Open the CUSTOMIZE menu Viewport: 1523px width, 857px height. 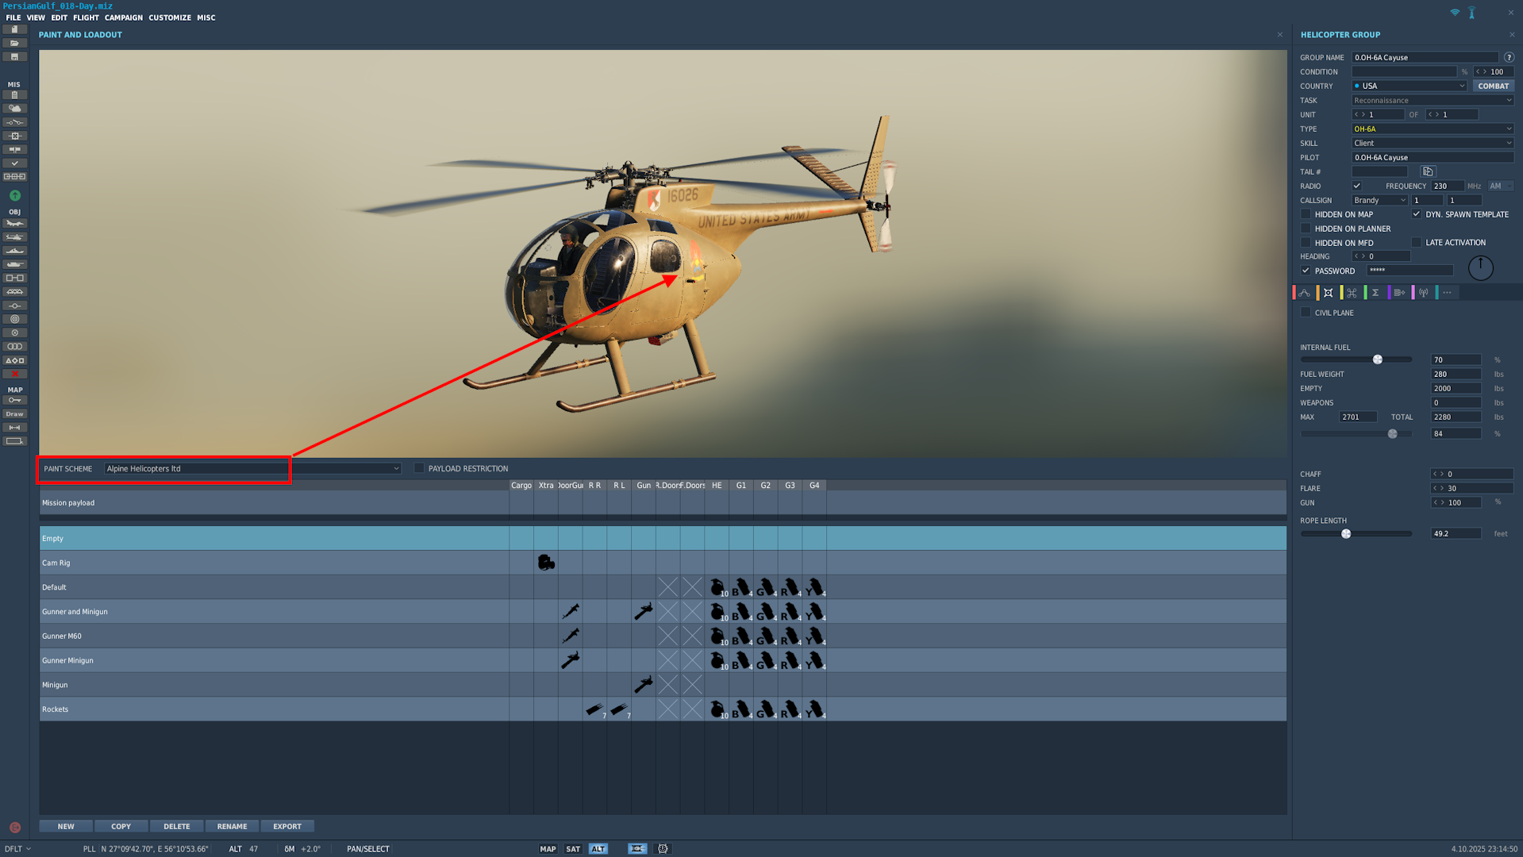point(170,17)
